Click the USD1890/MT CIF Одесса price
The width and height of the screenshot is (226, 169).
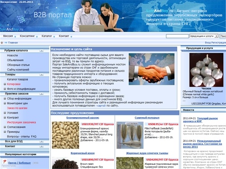98,160
